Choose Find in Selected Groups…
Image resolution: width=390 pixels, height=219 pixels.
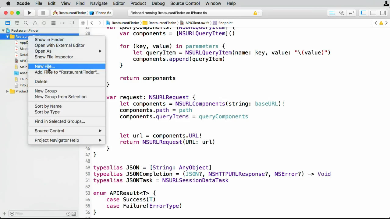(x=67, y=121)
